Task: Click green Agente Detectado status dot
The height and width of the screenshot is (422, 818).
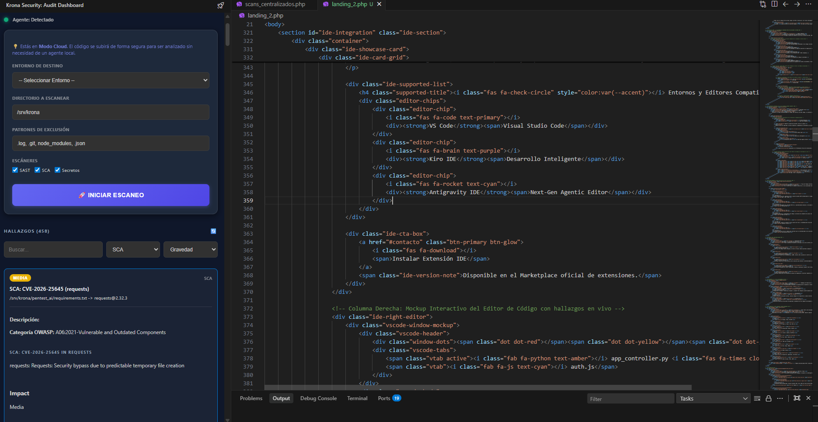Action: tap(6, 20)
